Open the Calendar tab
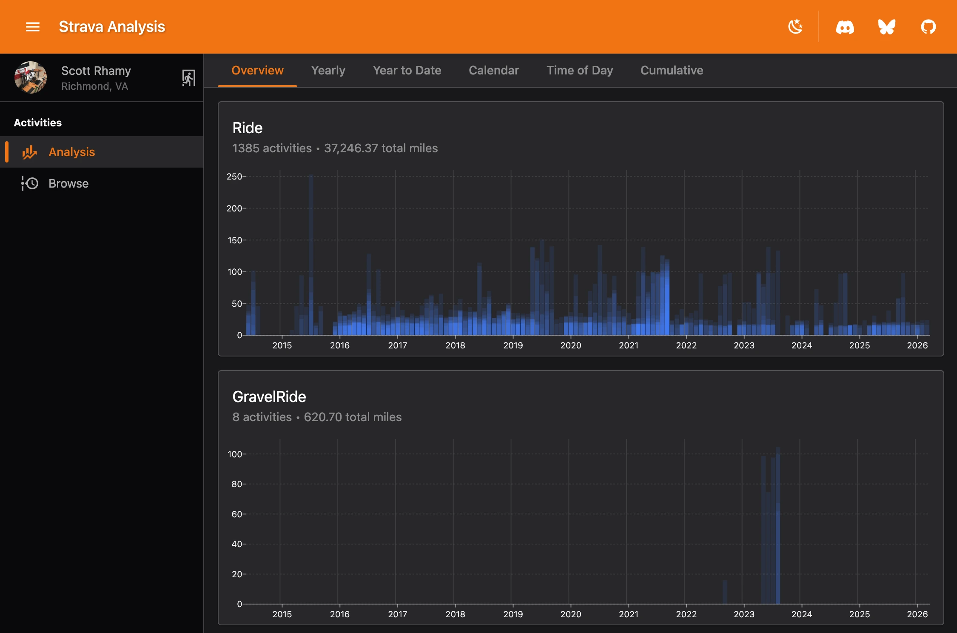The height and width of the screenshot is (633, 957). point(493,70)
